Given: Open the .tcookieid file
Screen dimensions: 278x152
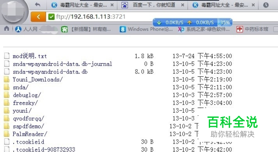Looking at the screenshot, I should point(29,142).
